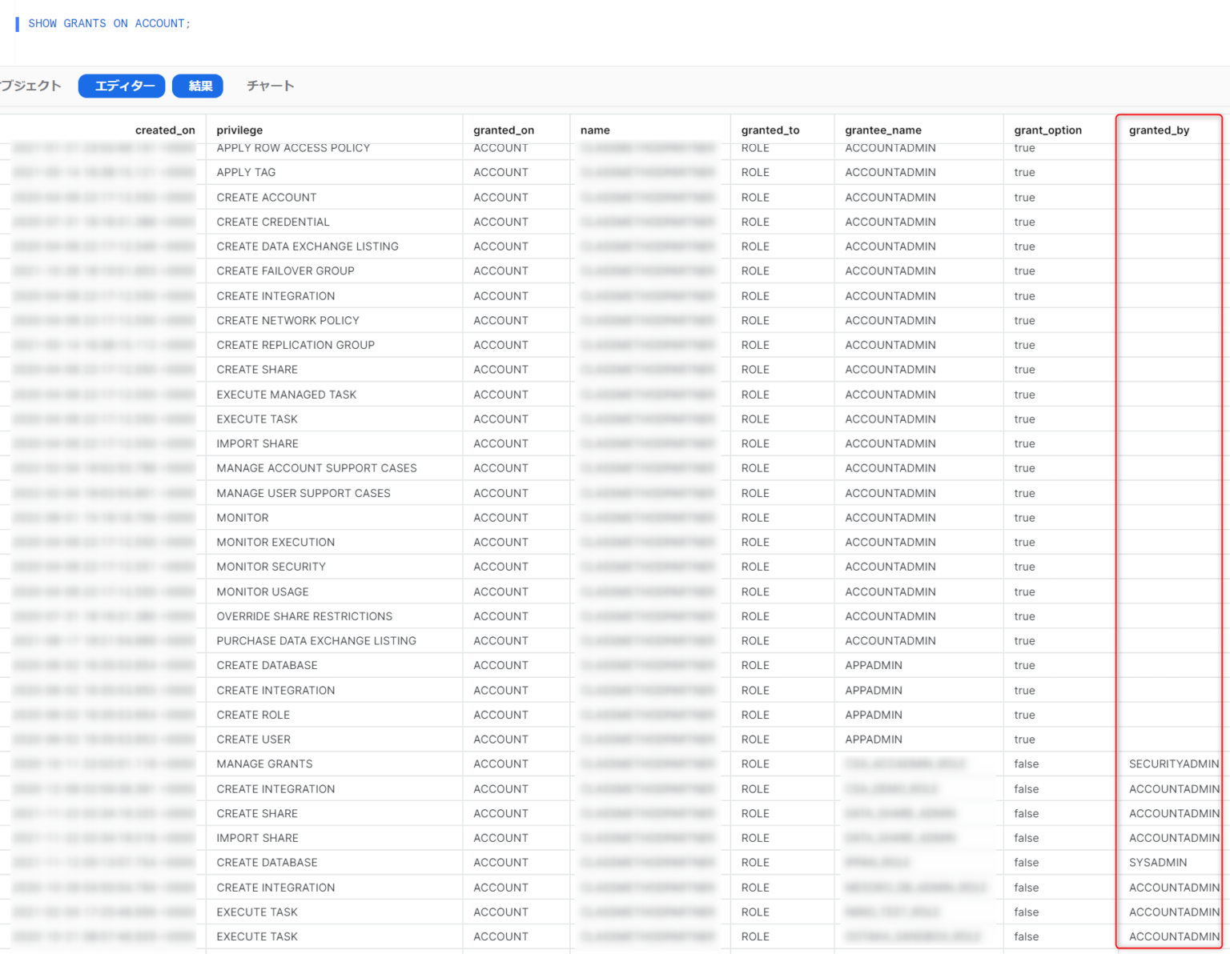Screen dimensions: 1230x954
Task: Switch to the エディター tab
Action: click(x=121, y=86)
